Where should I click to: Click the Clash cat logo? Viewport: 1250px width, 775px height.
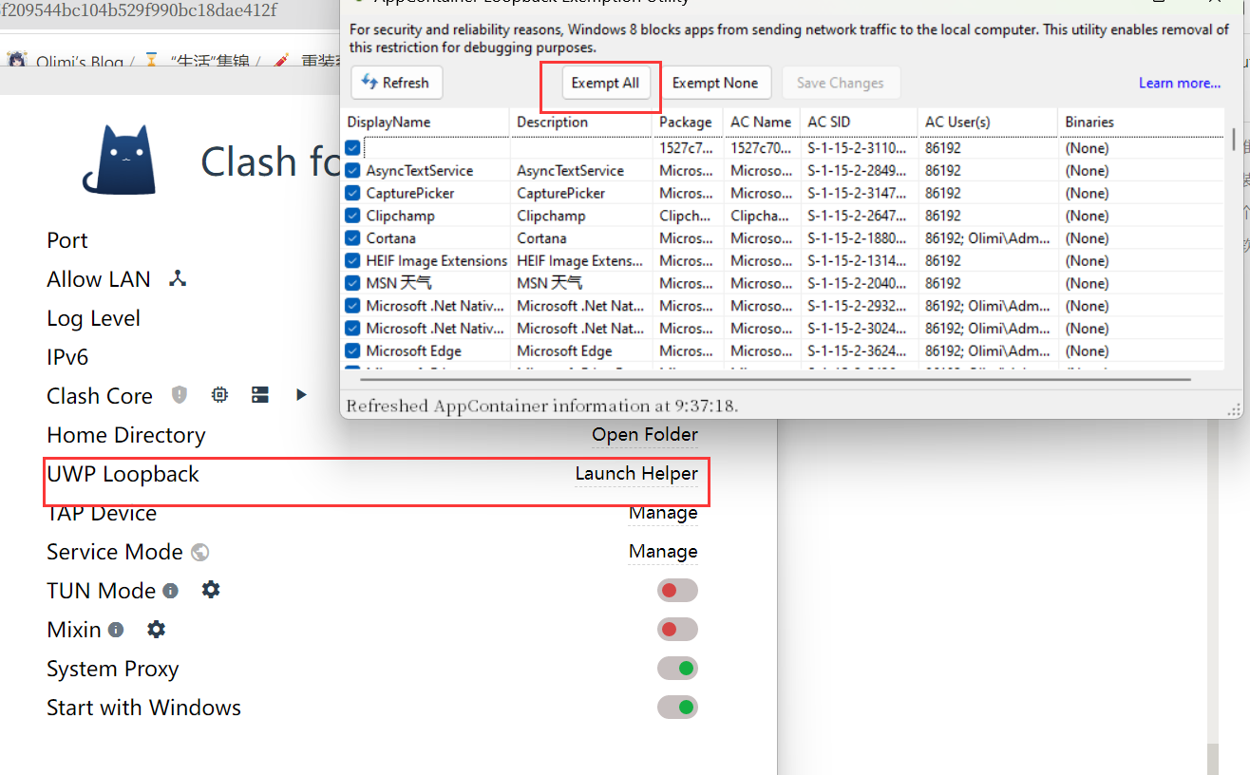point(120,161)
